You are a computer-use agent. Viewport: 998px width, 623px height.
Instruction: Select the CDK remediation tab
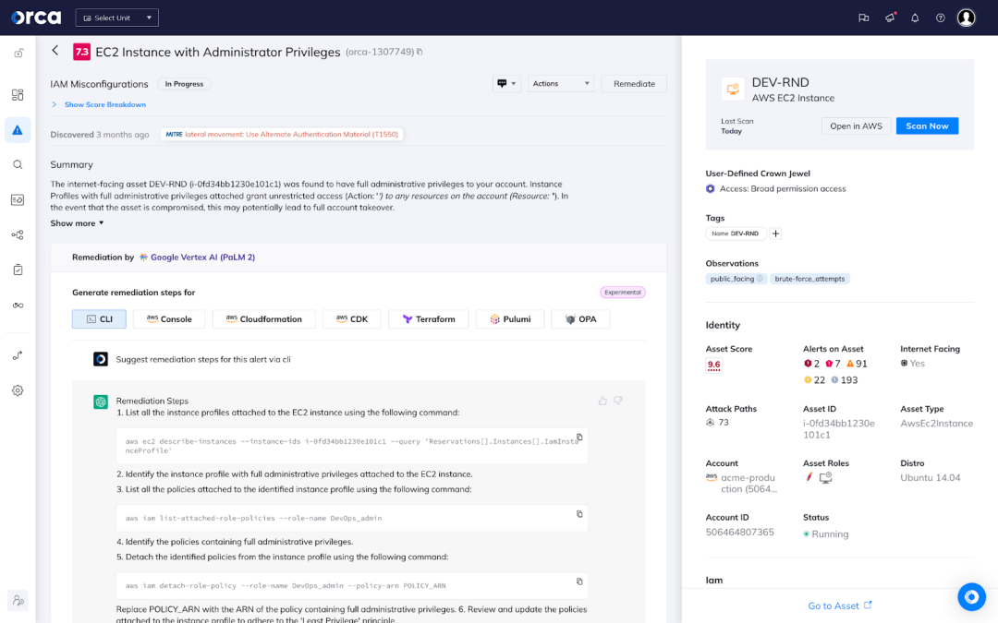point(352,319)
